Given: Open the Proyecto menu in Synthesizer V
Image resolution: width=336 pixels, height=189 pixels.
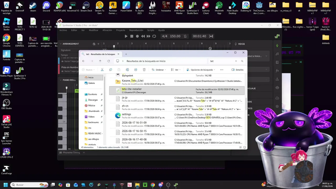Looking at the screenshot, I should (x=121, y=30).
